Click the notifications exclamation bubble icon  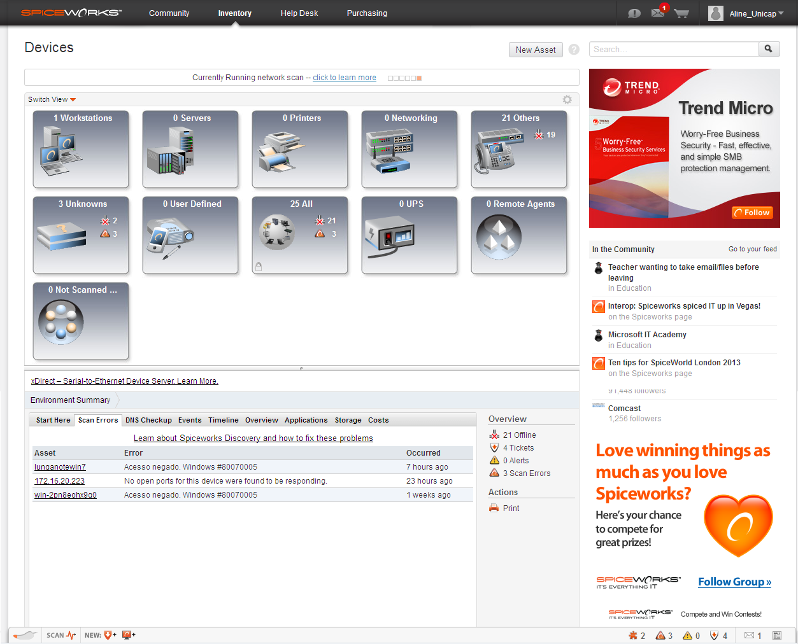634,13
